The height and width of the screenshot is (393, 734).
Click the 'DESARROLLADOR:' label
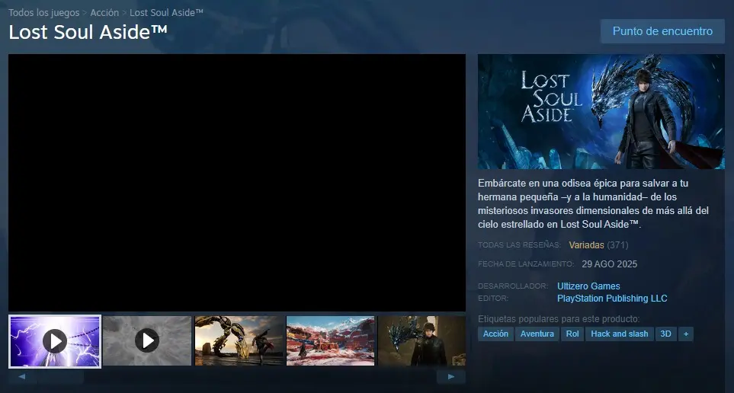point(513,286)
